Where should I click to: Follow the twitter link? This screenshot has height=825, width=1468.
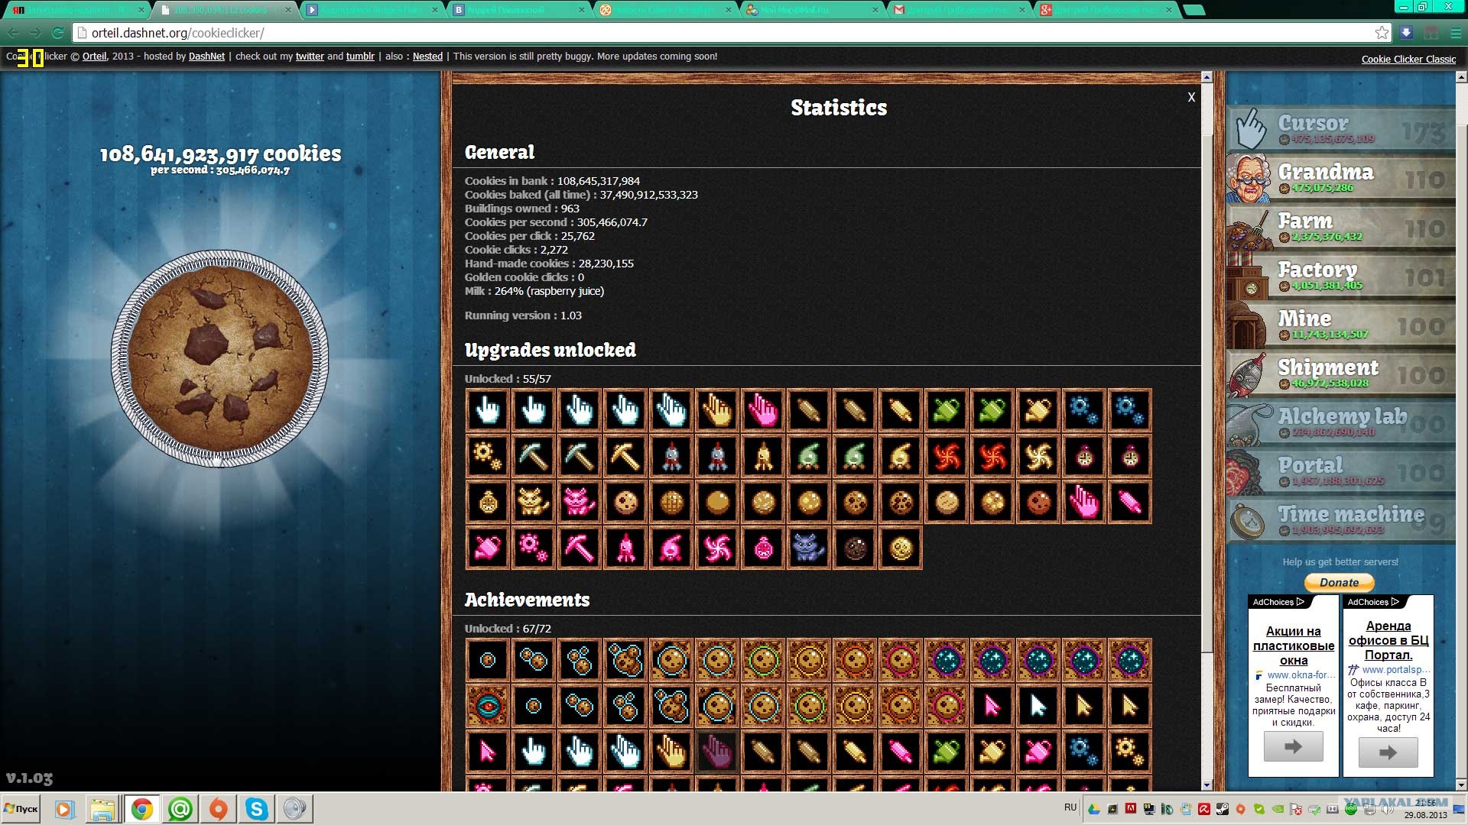point(310,57)
